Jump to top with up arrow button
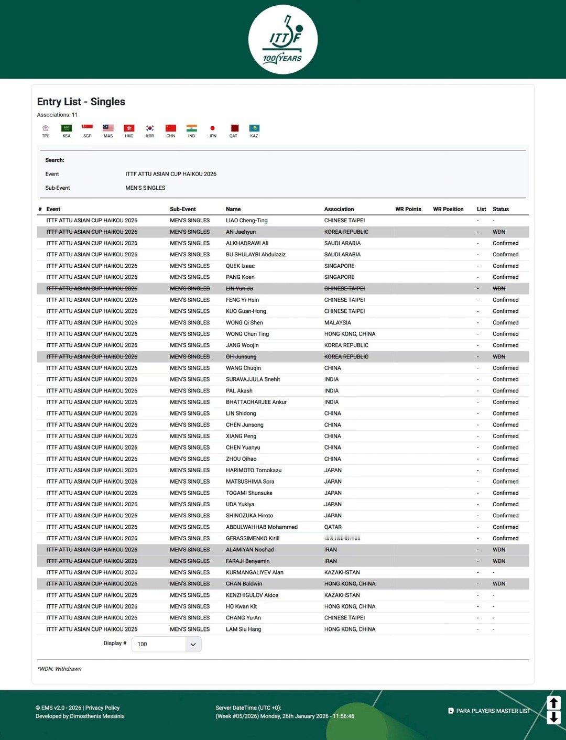Viewport: 566px width, 740px height. (x=554, y=702)
